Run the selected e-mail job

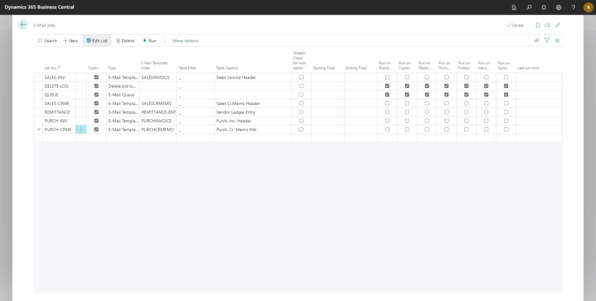[150, 41]
